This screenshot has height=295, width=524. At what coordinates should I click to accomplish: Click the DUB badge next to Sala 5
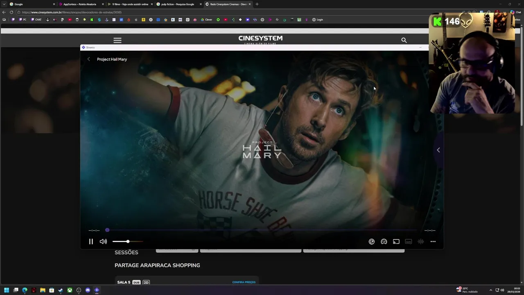[136, 282]
